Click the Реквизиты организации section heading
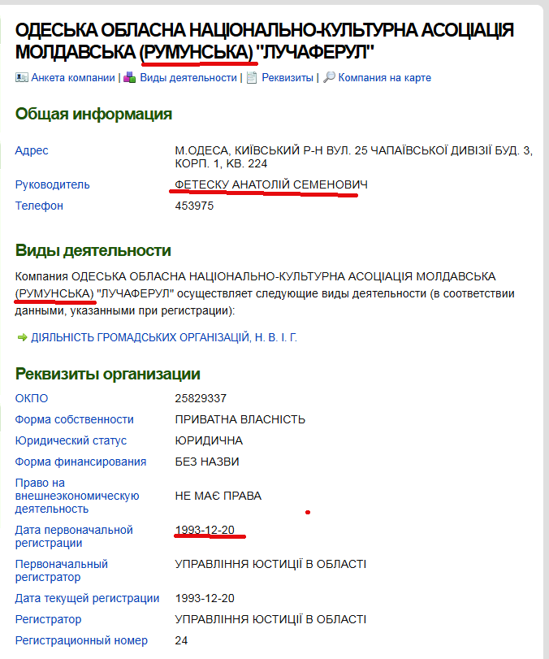549x659 pixels. 108,374
